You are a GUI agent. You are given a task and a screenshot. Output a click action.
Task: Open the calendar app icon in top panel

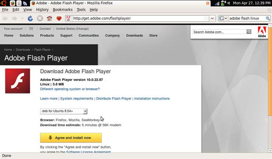[x=19, y=3]
